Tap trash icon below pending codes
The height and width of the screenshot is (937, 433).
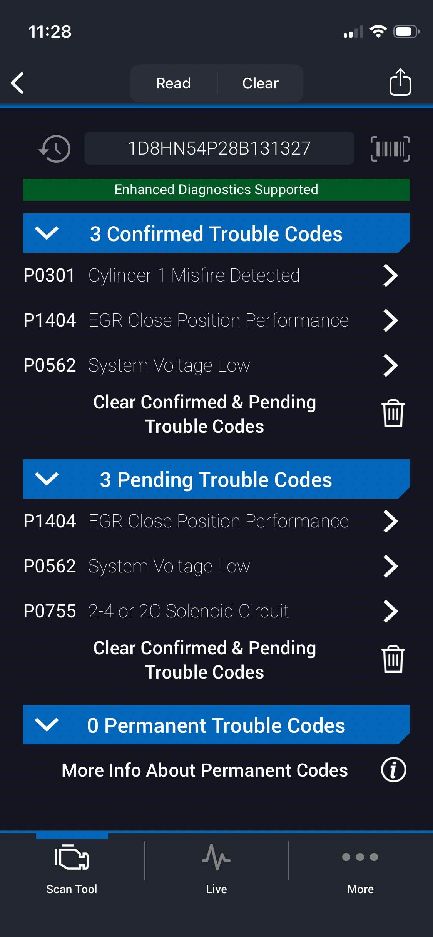[x=393, y=659]
